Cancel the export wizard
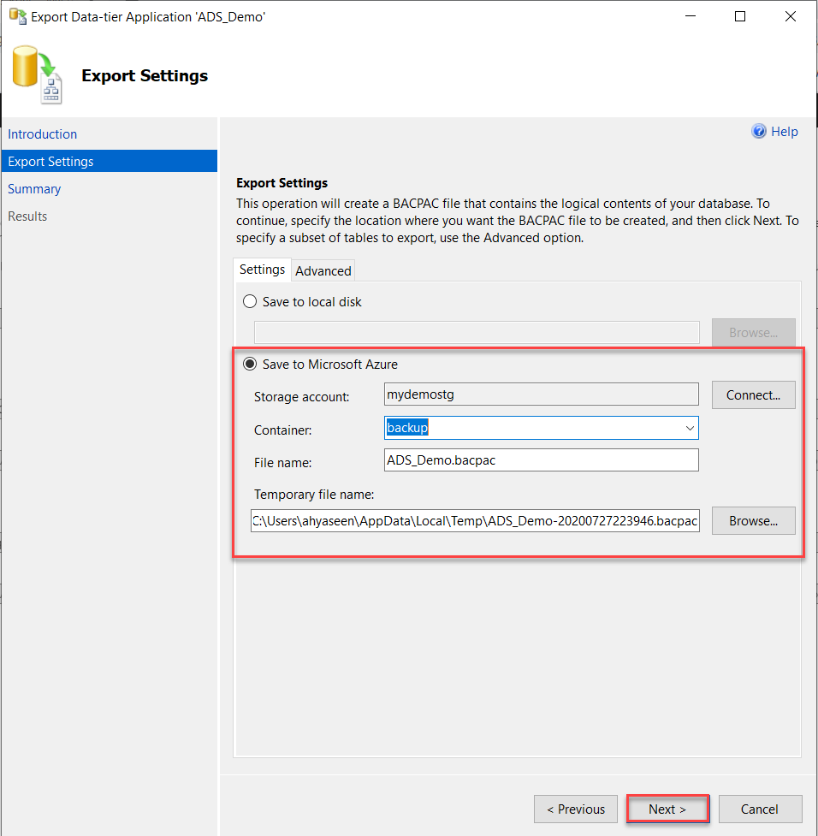 [x=760, y=809]
